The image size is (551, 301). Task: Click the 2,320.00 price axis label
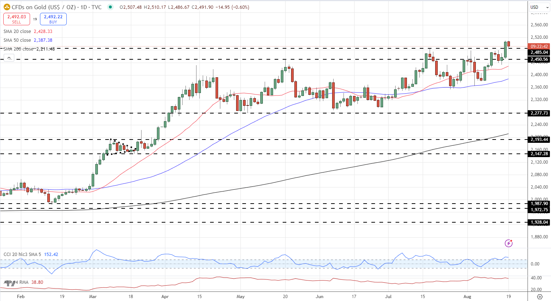539,100
